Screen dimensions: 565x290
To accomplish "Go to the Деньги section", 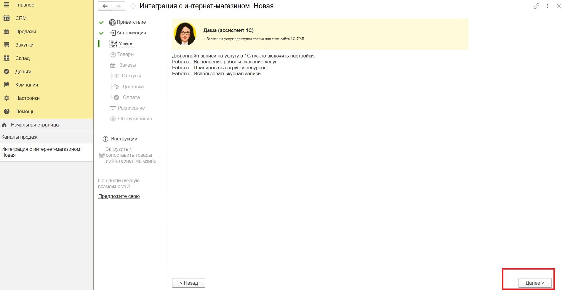I will [23, 71].
